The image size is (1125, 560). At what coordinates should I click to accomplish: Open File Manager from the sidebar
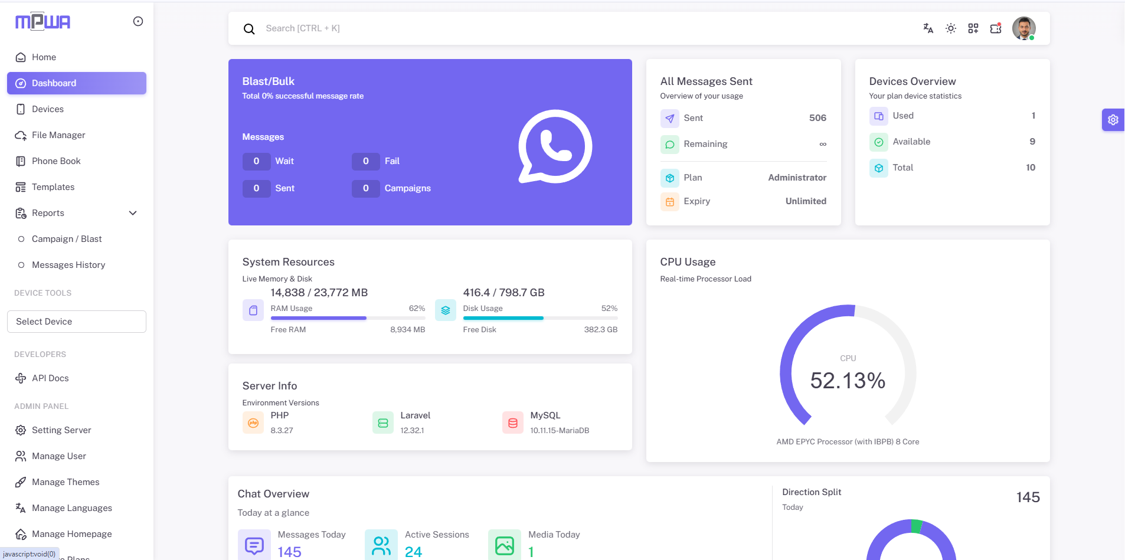[x=58, y=135]
